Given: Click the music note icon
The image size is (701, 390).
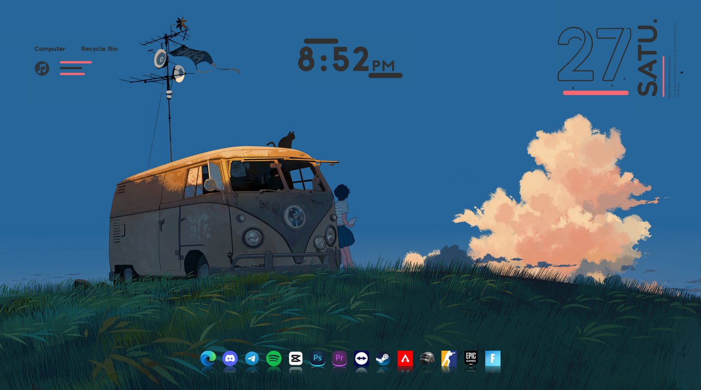Looking at the screenshot, I should point(42,68).
